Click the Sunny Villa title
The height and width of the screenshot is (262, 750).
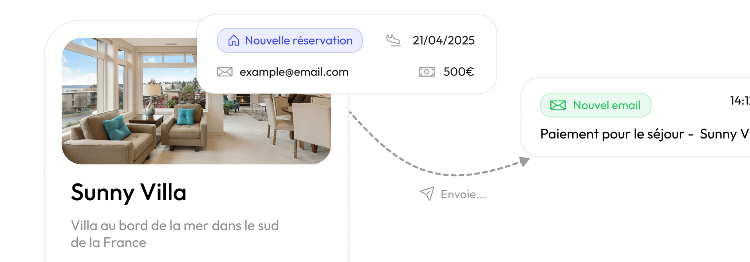129,192
